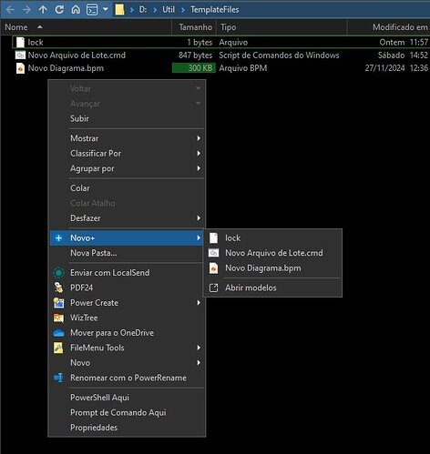
Task: Choose Subir in context menu
Action: pyautogui.click(x=127, y=118)
